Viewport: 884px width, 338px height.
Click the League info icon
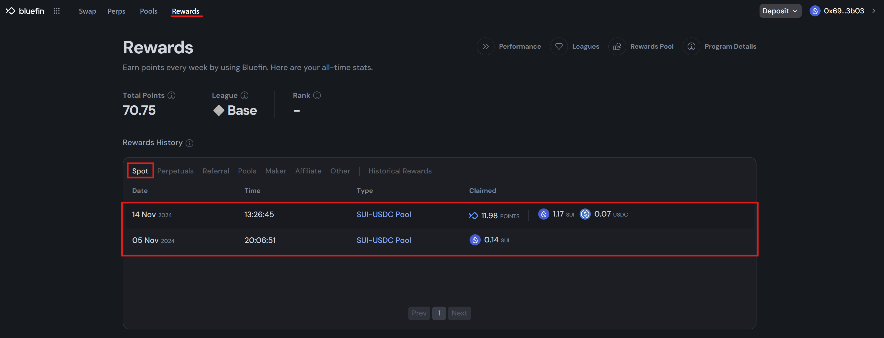point(244,96)
